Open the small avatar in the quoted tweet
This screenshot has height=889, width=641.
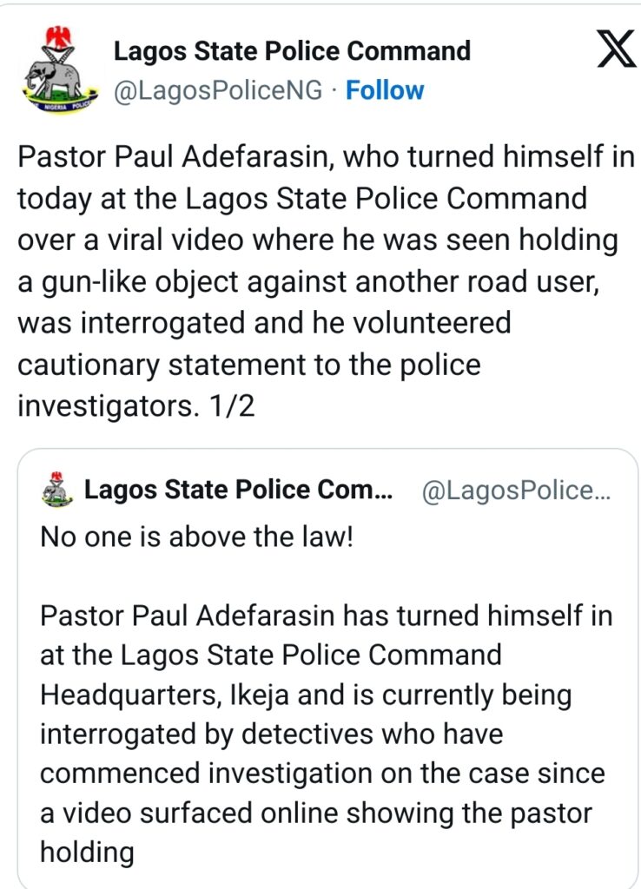click(x=57, y=490)
